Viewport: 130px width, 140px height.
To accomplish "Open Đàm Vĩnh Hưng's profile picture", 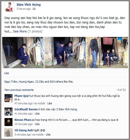I will 9,6.
